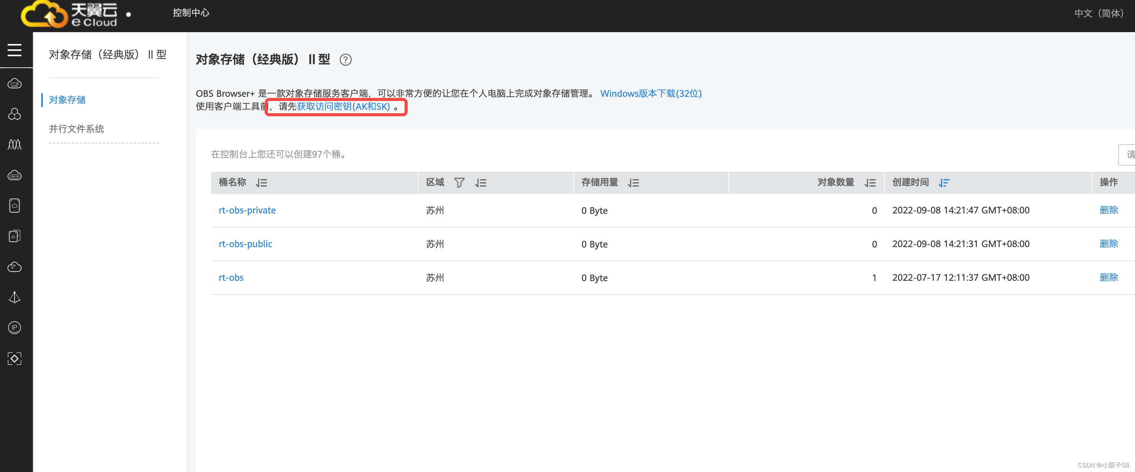Click the single card with cloud sidebar icon
This screenshot has height=472, width=1135.
coord(15,205)
